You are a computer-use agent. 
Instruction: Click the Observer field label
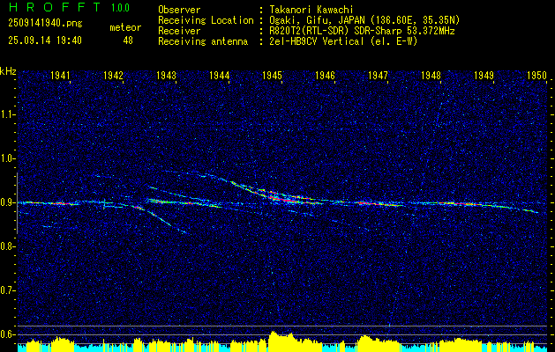[179, 10]
